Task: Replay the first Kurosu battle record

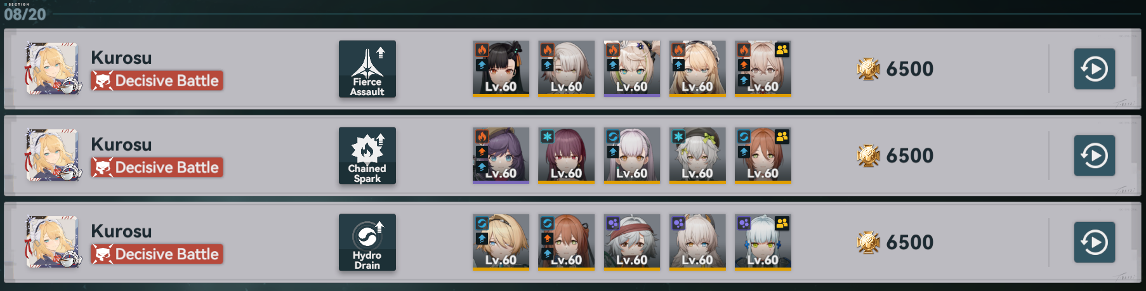Action: pos(1095,69)
